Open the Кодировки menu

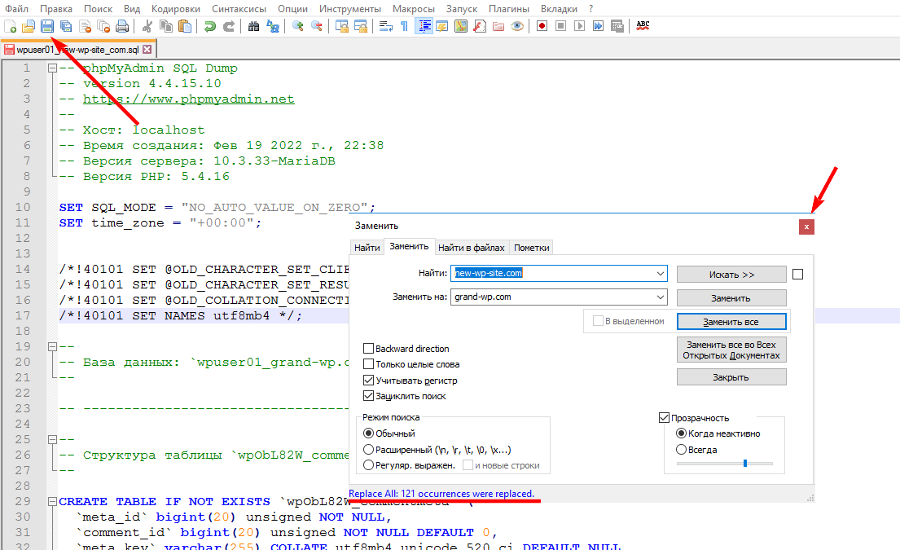coord(175,8)
